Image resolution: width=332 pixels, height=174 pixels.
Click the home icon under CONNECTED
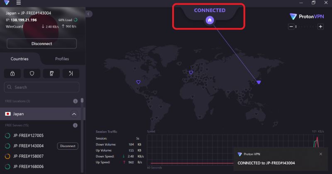click(210, 20)
